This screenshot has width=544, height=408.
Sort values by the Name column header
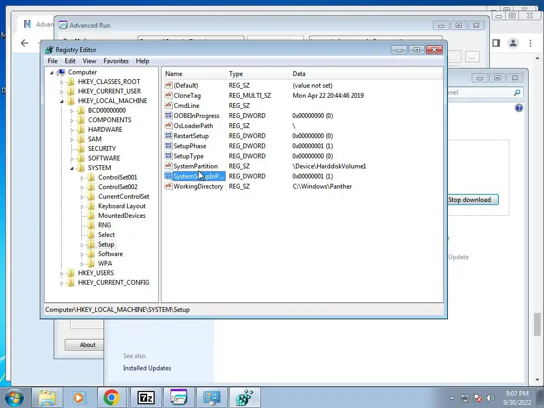[194, 74]
